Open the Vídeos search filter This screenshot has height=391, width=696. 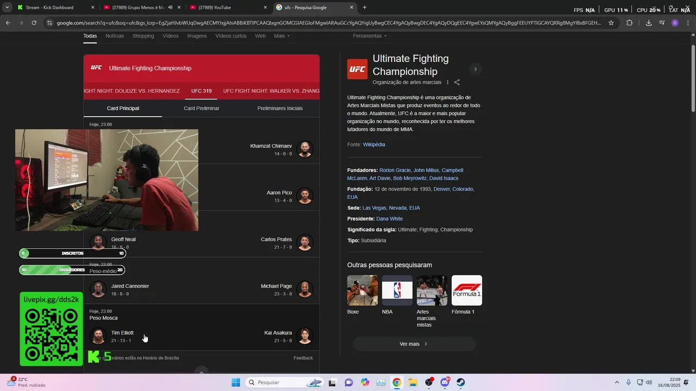tap(170, 36)
